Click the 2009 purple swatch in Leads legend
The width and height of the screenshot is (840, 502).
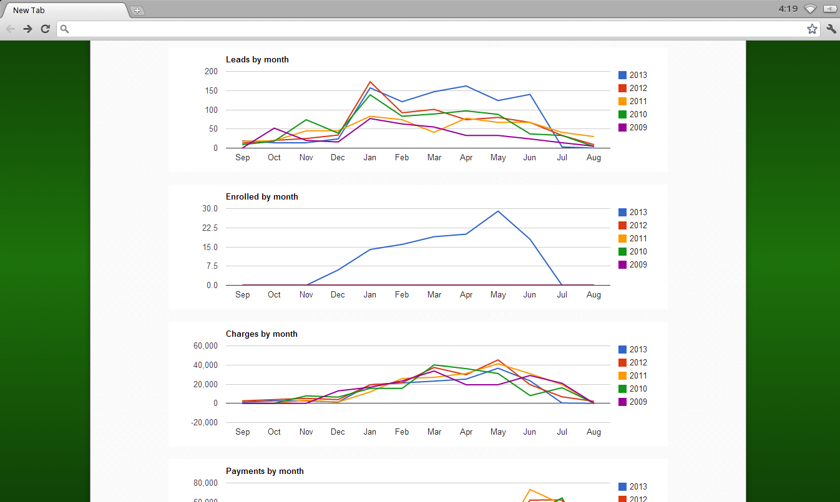622,127
